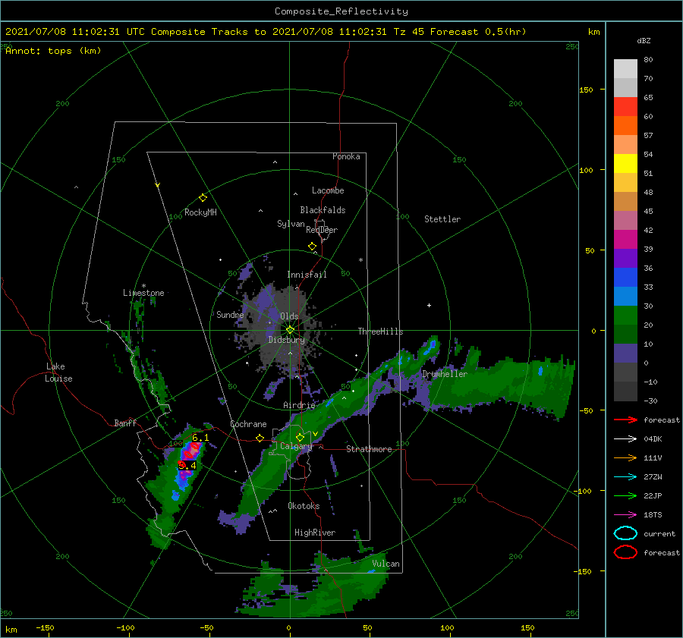Click the yellow marker at Calgary
Viewport: 683px width, 638px height.
coord(300,437)
